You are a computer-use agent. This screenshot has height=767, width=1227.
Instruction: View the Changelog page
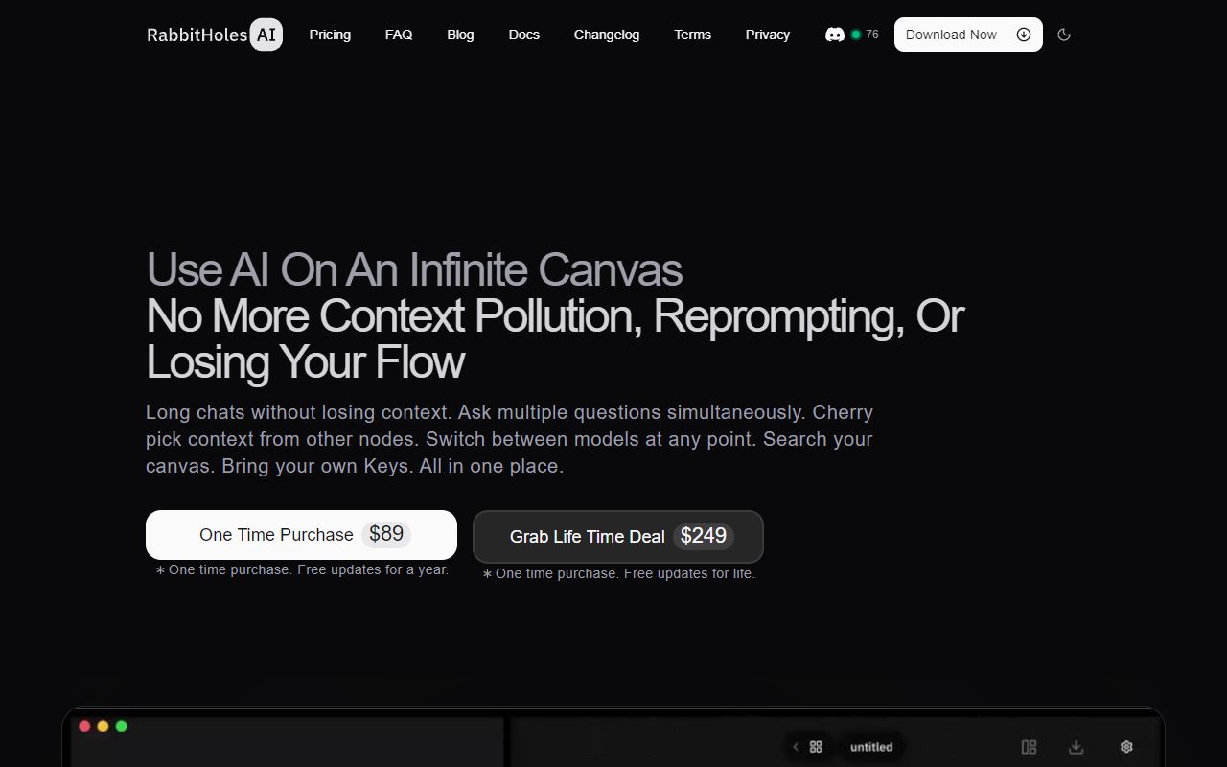coord(606,35)
